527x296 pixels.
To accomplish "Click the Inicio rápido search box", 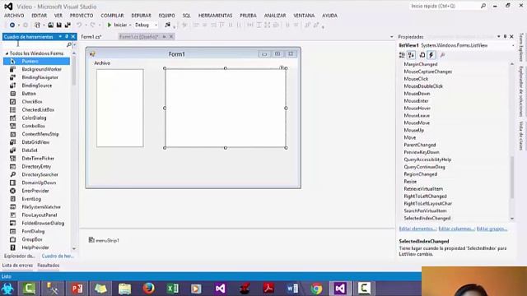I will point(445,6).
